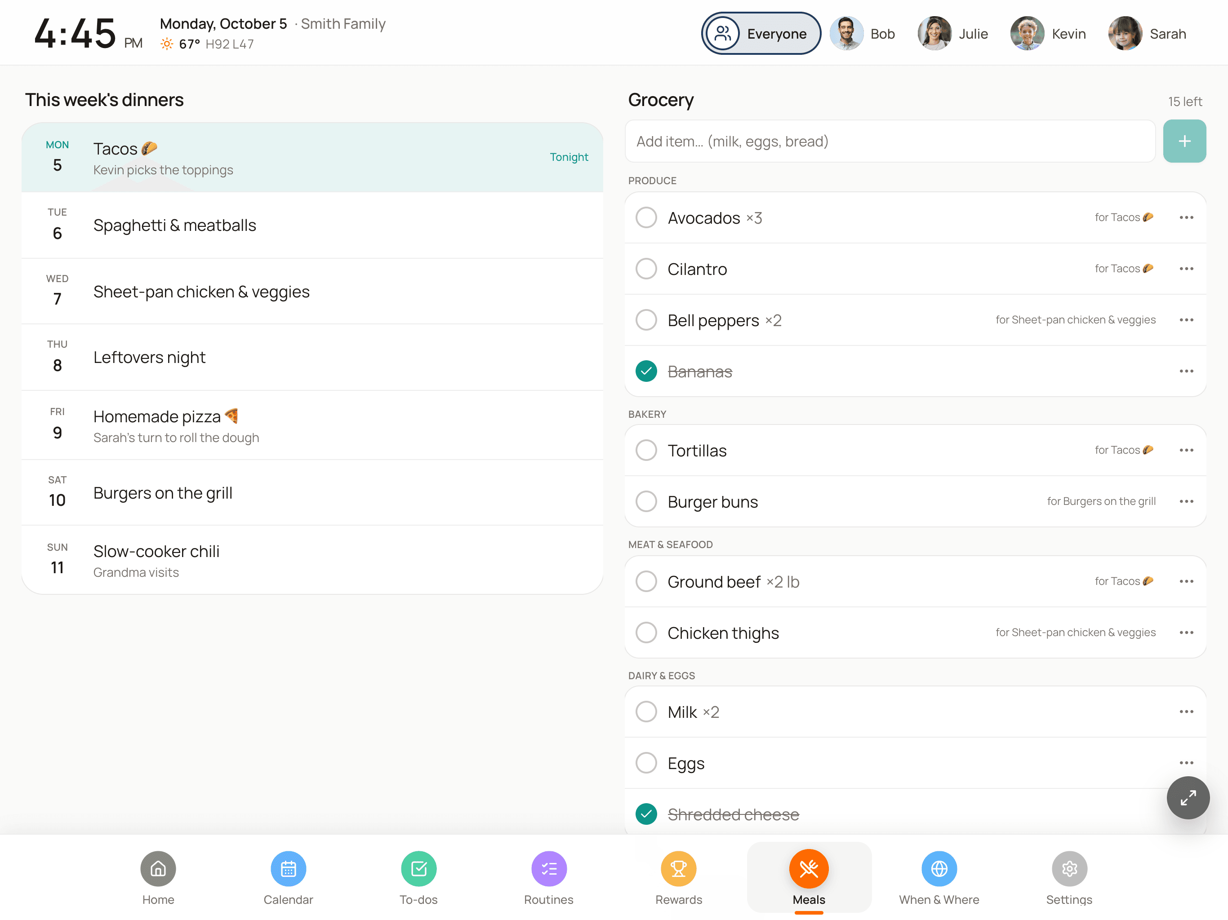
Task: Open more options for Avocados
Action: point(1186,217)
